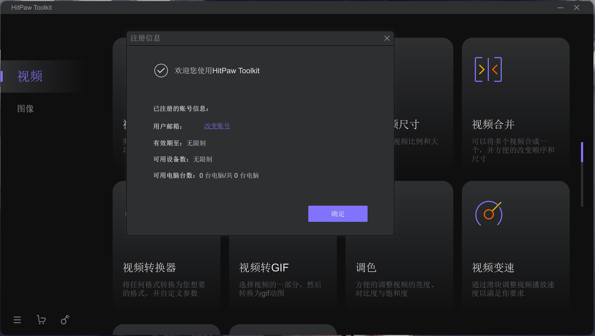
Task: Click the 视频合并 merge icon
Action: tap(488, 69)
